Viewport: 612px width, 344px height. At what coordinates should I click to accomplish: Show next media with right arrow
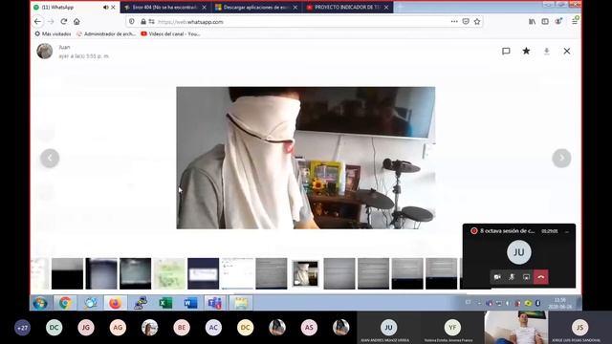tap(561, 158)
